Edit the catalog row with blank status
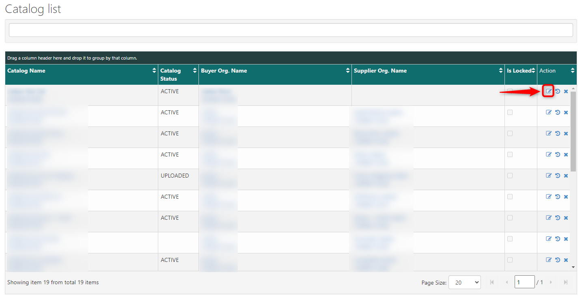This screenshot has height=298, width=582. coord(549,239)
